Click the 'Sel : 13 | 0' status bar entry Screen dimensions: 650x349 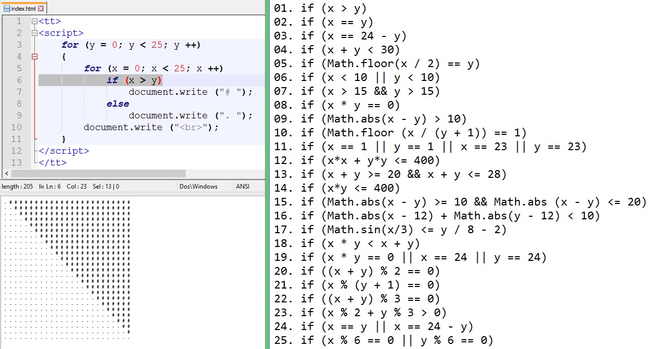pyautogui.click(x=106, y=187)
